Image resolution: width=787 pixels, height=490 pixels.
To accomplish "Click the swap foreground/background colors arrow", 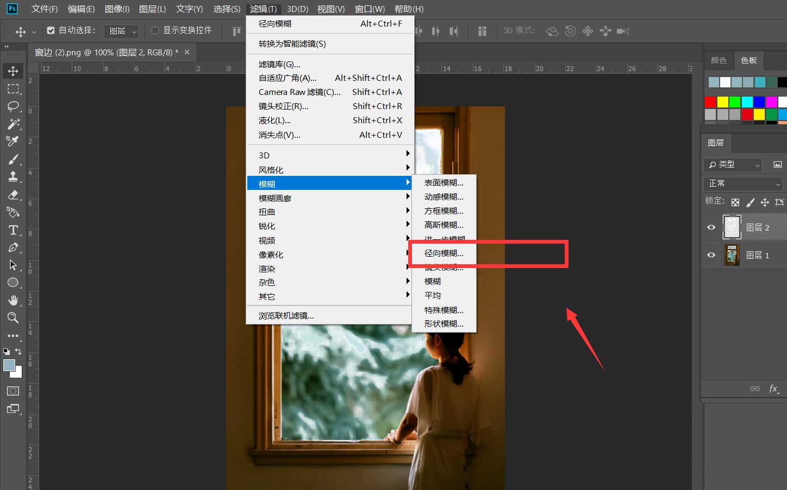I will [18, 352].
